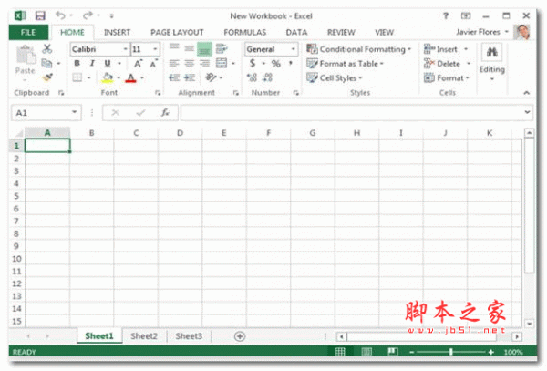The height and width of the screenshot is (371, 547).
Task: Toggle Underline formatting
Action: coord(108,64)
